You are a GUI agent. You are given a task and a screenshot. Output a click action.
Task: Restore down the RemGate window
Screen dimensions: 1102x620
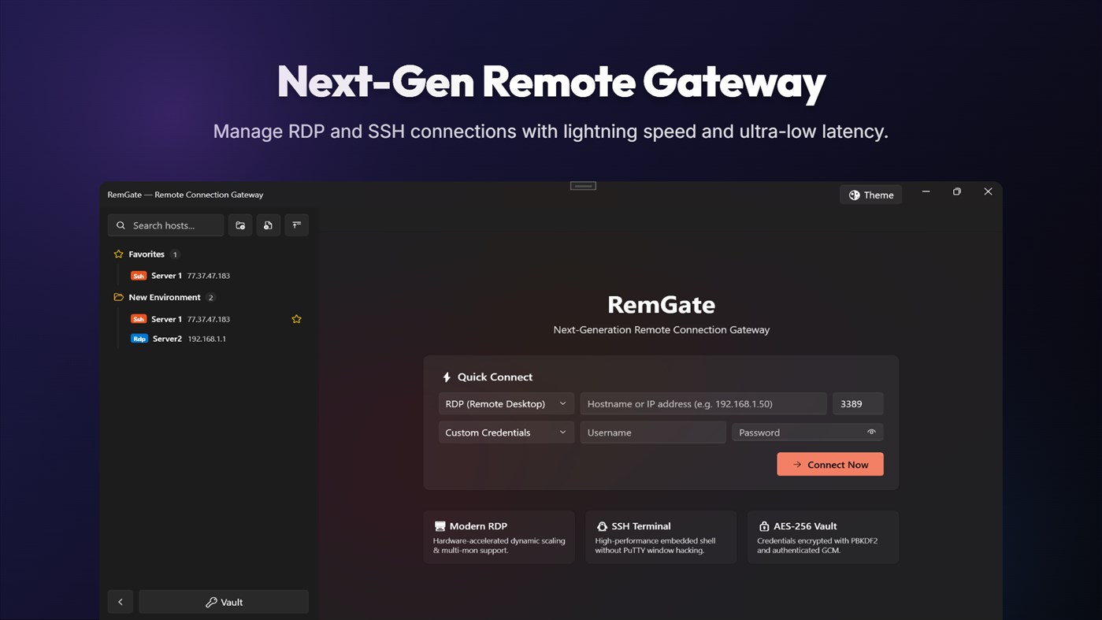coord(957,191)
